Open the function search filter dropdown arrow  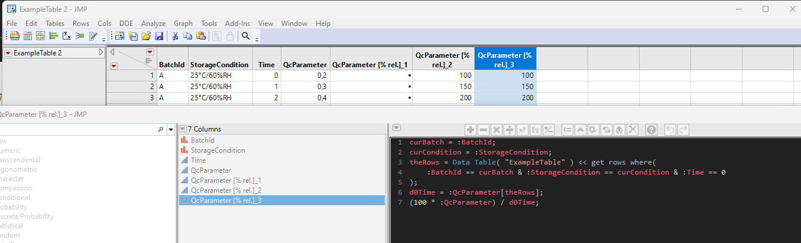(171, 129)
